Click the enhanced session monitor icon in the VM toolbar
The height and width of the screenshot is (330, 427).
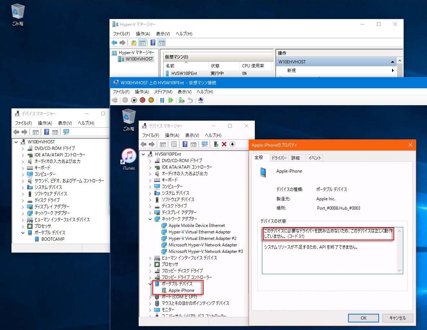coord(201,100)
